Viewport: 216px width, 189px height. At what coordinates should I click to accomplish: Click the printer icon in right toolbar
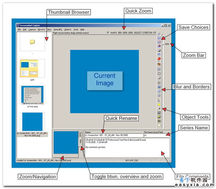click(159, 51)
